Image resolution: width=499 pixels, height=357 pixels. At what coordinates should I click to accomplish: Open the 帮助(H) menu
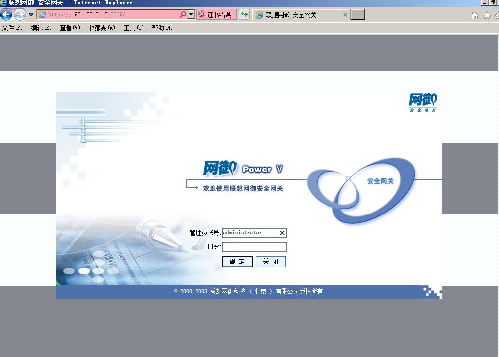(x=162, y=28)
